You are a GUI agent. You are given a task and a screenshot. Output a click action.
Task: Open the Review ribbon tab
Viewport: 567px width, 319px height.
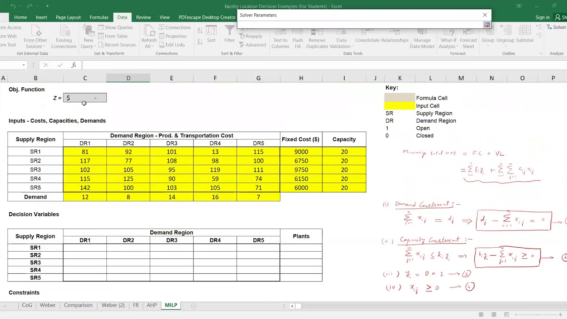143,17
